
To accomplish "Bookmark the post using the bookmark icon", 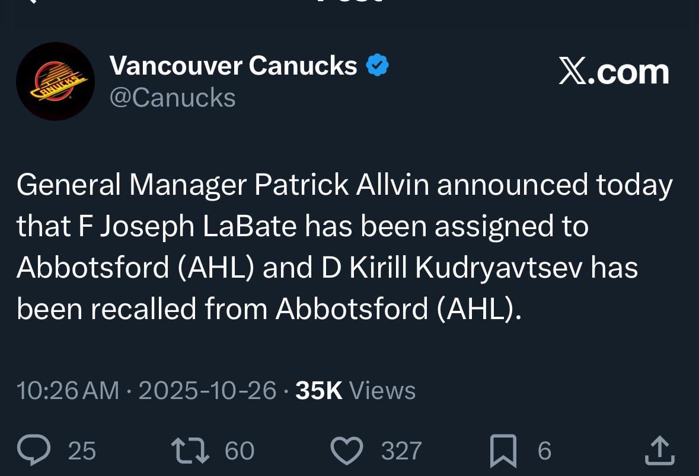I will click(x=503, y=450).
